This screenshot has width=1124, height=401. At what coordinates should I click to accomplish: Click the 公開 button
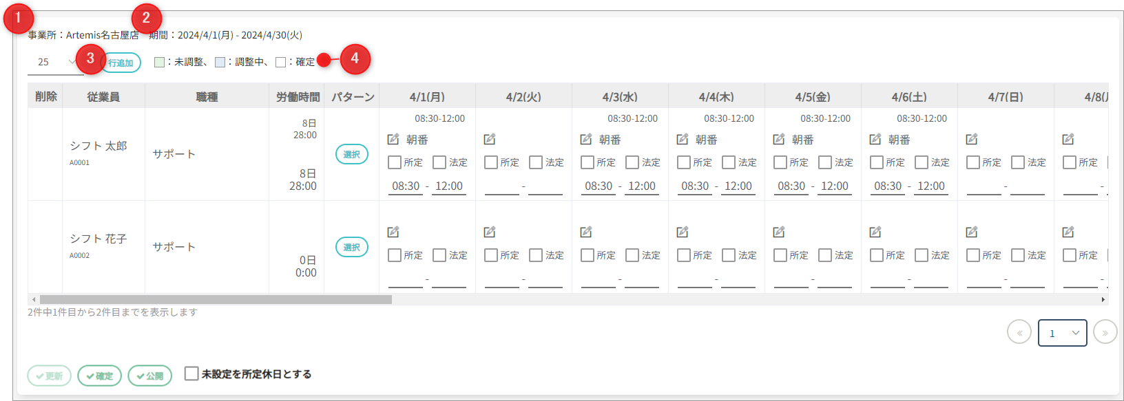[150, 376]
